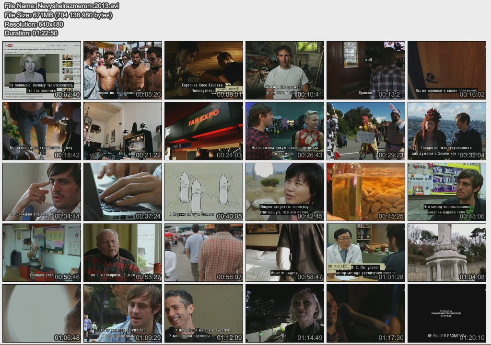The image size is (491, 345).
Task: Click the Resolution 640x480 text
Action: coord(34,24)
